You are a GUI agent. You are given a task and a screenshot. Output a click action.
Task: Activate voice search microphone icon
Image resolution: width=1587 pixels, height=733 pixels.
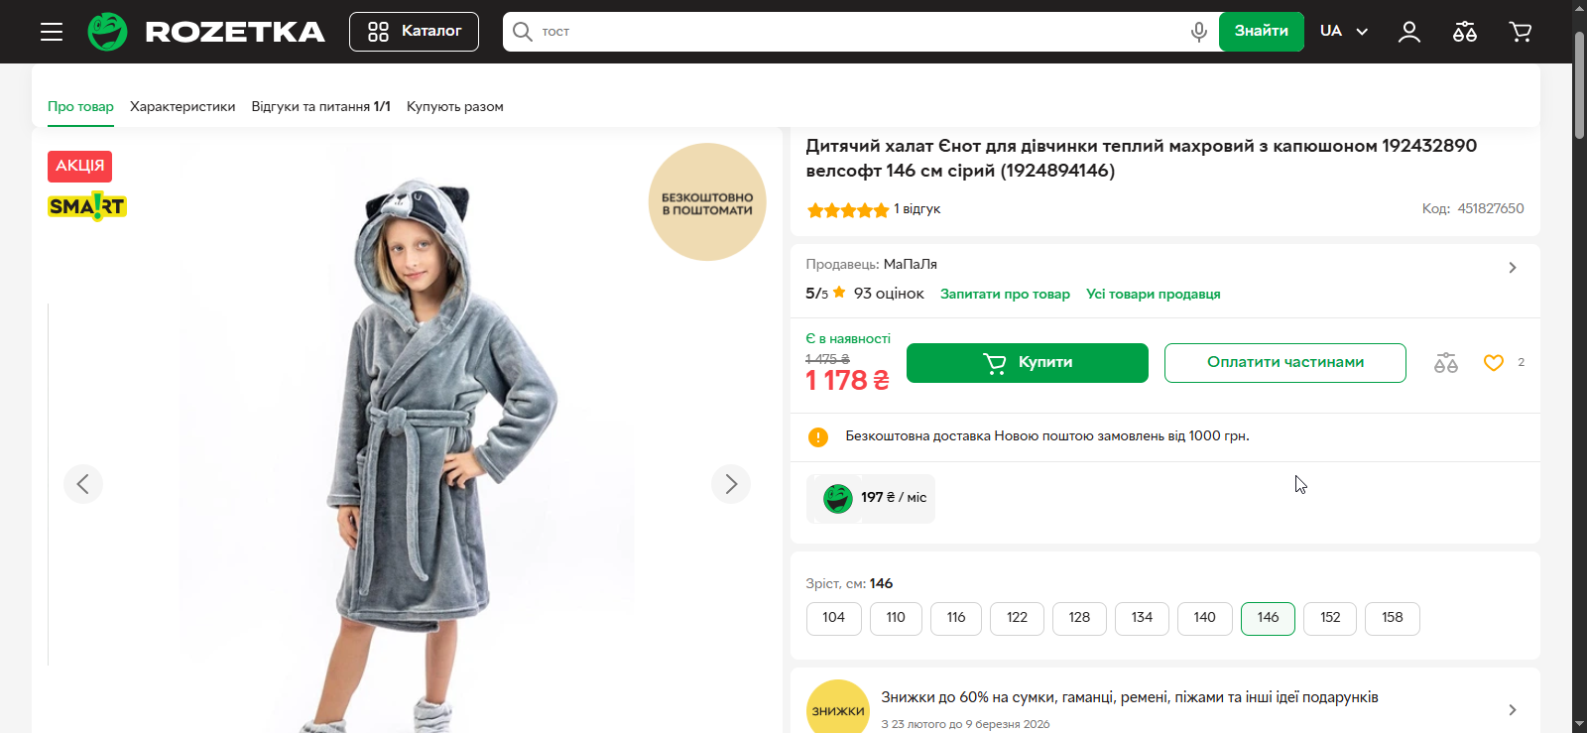pos(1198,32)
